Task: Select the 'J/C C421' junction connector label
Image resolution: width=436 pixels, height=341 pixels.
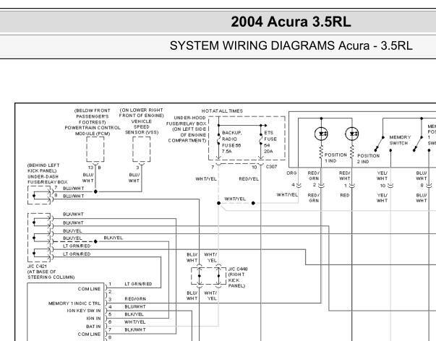Action: [37, 267]
